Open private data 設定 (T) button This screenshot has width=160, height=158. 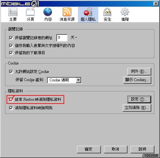pos(139,99)
